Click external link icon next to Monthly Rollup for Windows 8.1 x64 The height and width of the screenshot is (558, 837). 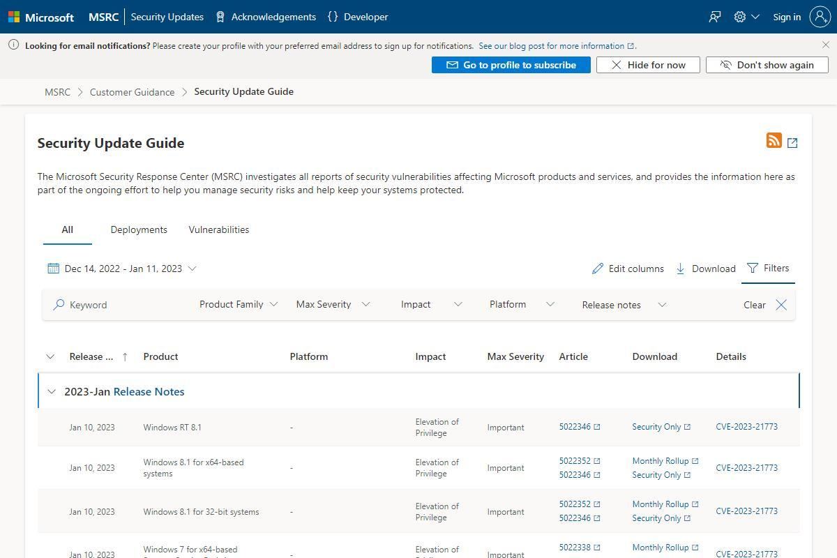pyautogui.click(x=695, y=461)
